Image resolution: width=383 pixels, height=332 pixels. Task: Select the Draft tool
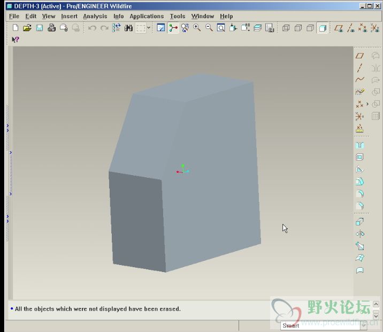click(x=359, y=182)
